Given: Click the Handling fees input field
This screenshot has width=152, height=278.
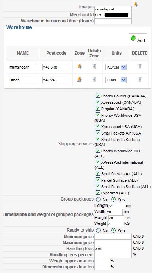Looking at the screenshot, I should (113, 249).
